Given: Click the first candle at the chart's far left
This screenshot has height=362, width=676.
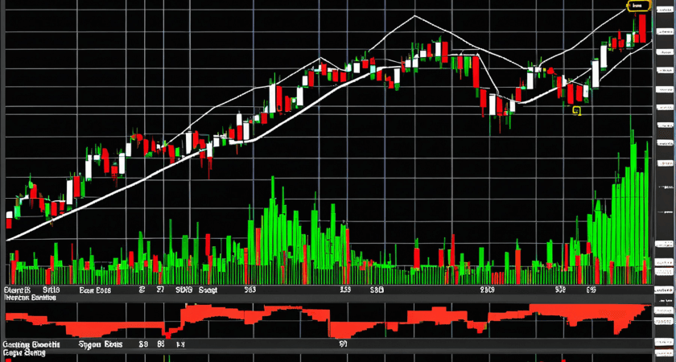Looking at the screenshot, I should pyautogui.click(x=9, y=215).
